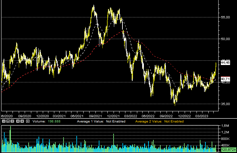Open Volume indicator settings gear
The image size is (237, 153).
28,121
